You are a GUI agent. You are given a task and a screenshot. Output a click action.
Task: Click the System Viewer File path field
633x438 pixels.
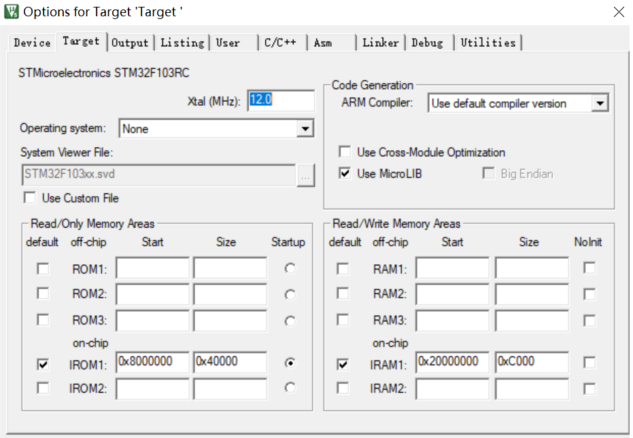(x=158, y=175)
